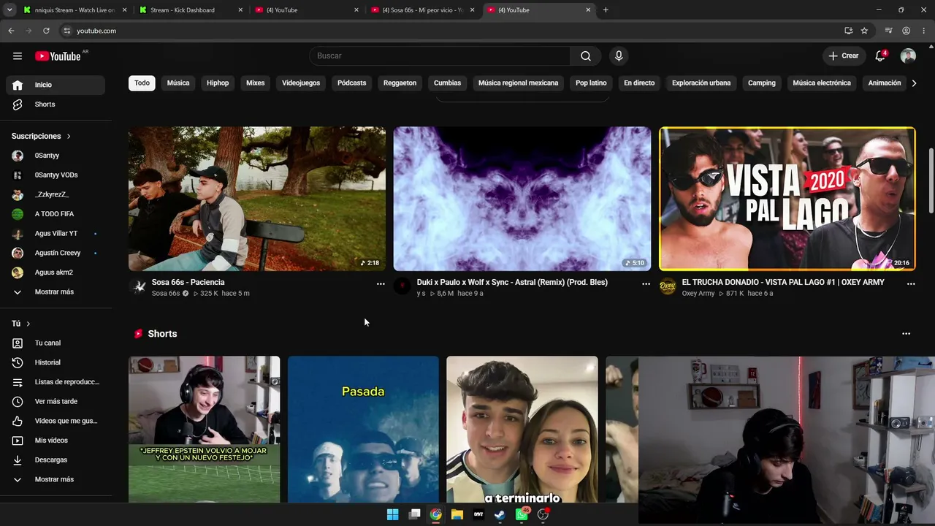Open the YouTube account avatar menu
Screen dimensions: 935x526
pyautogui.click(x=908, y=56)
